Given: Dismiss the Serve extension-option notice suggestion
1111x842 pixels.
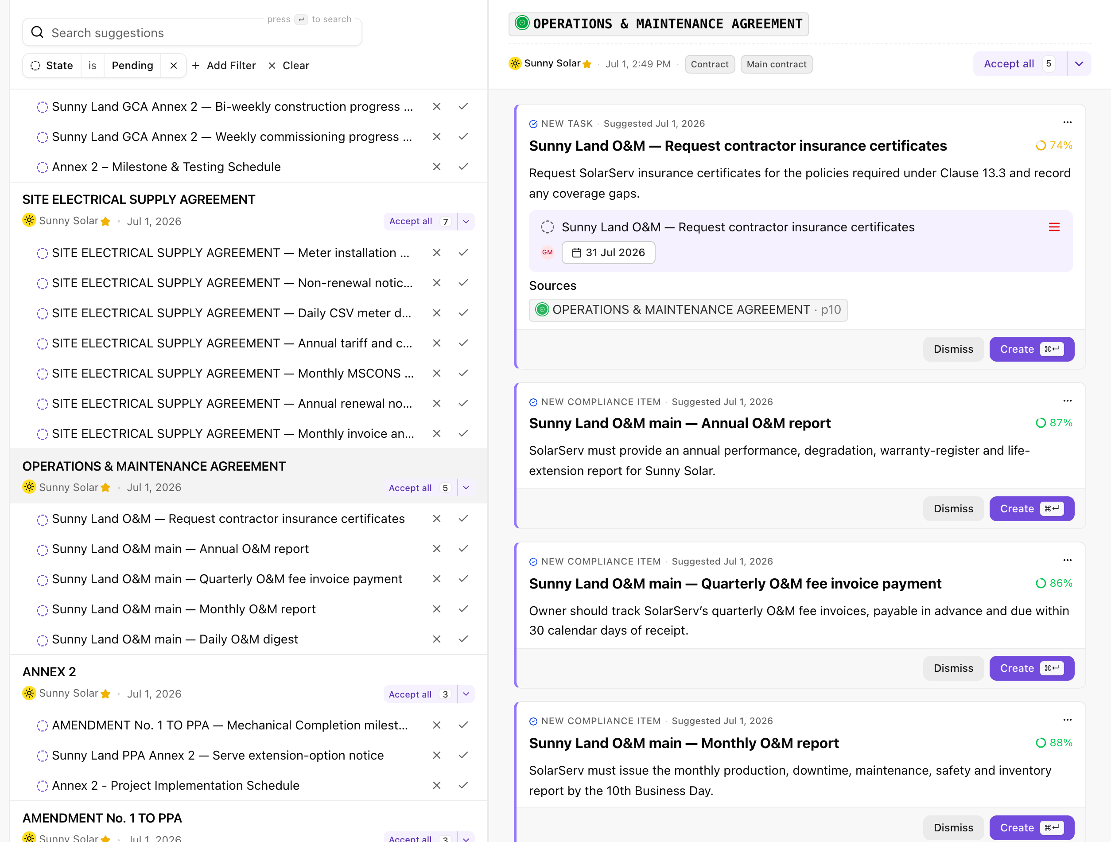Looking at the screenshot, I should [x=436, y=755].
